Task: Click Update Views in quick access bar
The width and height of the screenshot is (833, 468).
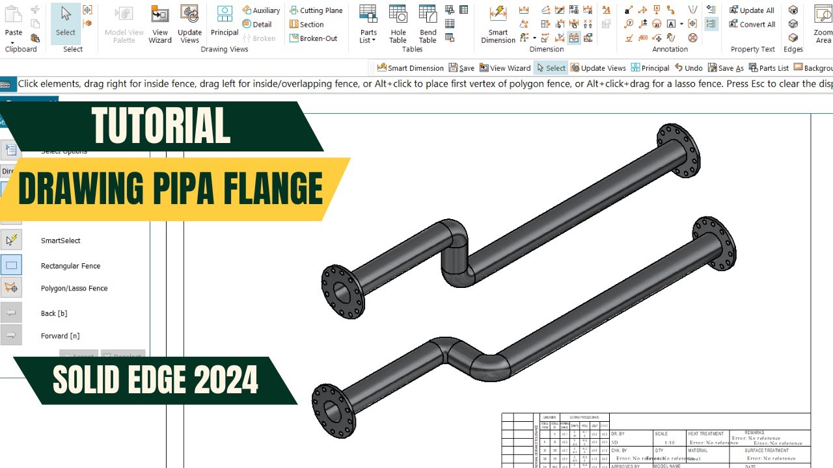Action: pos(598,68)
